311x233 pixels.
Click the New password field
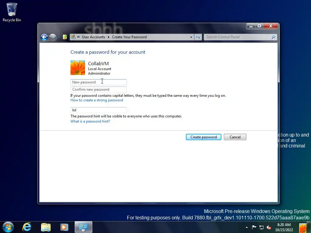tap(98, 82)
